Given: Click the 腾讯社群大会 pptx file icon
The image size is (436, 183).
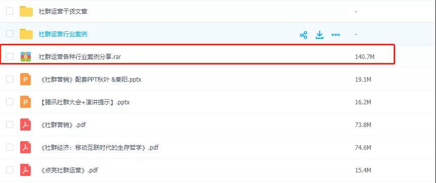Looking at the screenshot, I should pyautogui.click(x=26, y=102).
